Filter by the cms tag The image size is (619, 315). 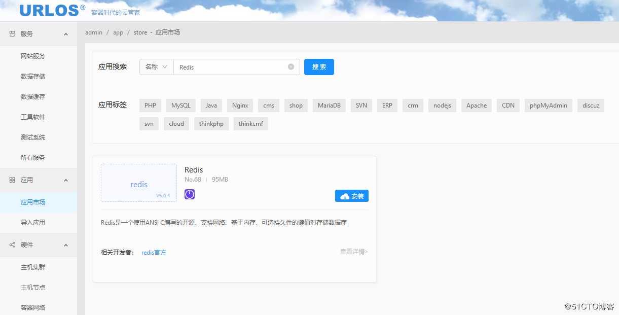pyautogui.click(x=269, y=106)
